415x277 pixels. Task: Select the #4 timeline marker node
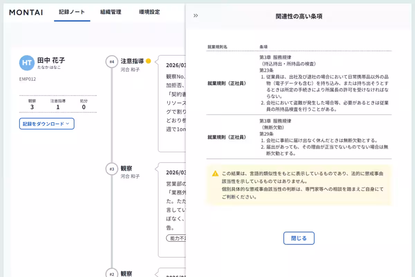(112, 61)
